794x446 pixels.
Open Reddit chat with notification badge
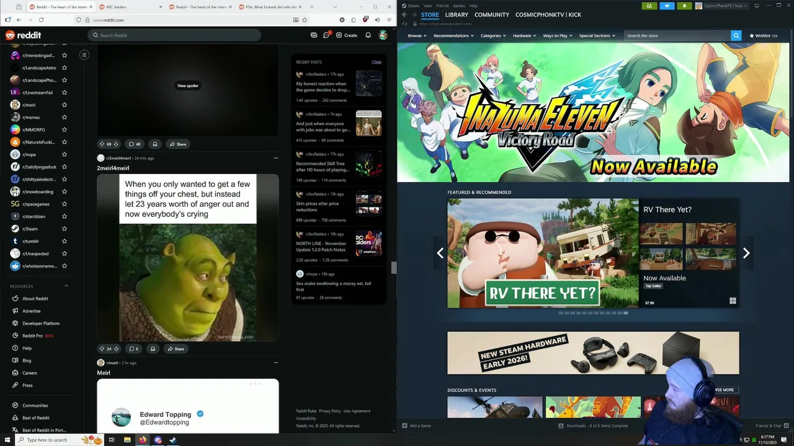point(326,35)
